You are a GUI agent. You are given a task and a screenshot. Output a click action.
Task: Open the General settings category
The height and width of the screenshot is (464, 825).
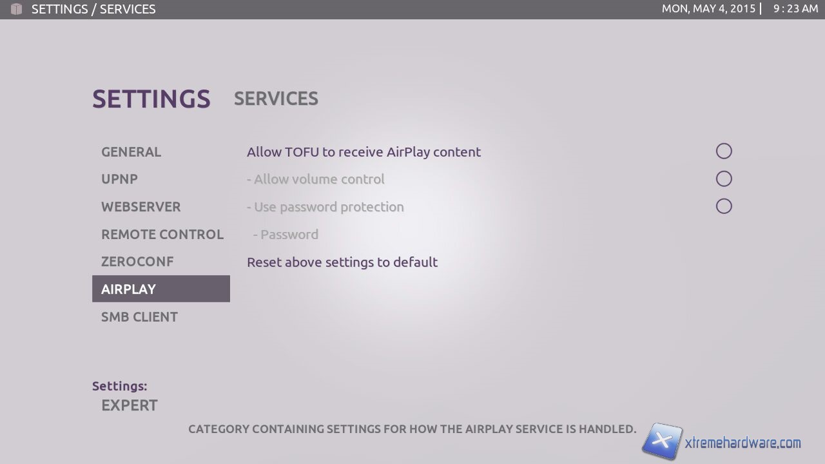pos(131,152)
